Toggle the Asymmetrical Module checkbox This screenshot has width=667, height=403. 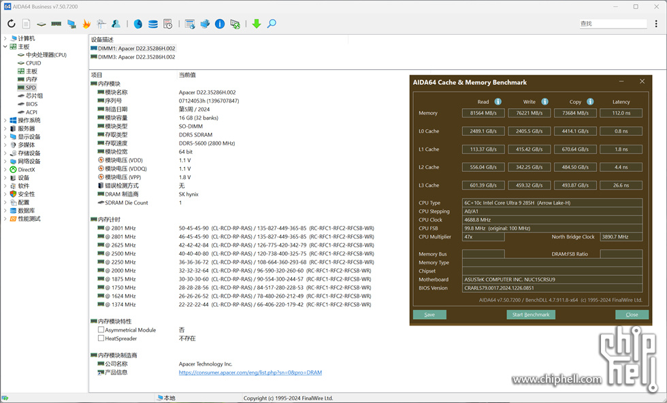pyautogui.click(x=101, y=330)
